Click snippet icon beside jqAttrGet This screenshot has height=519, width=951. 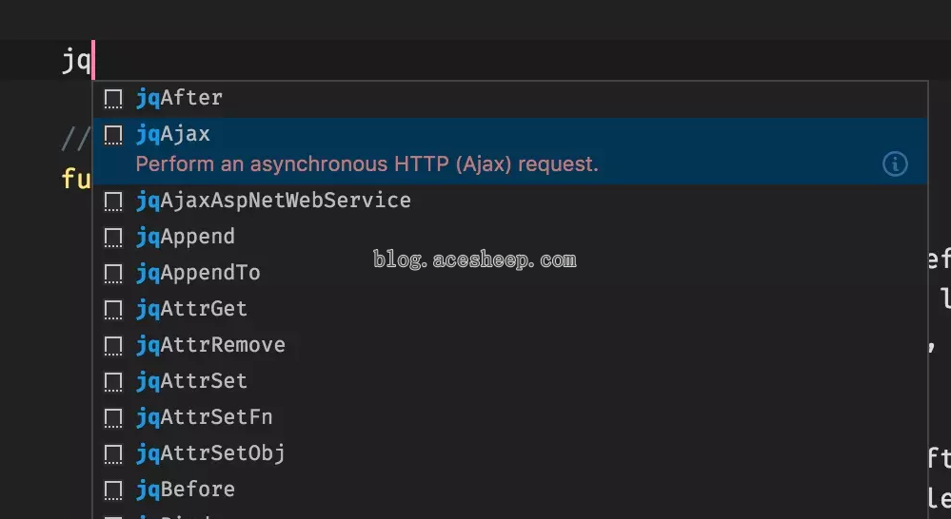tap(113, 310)
